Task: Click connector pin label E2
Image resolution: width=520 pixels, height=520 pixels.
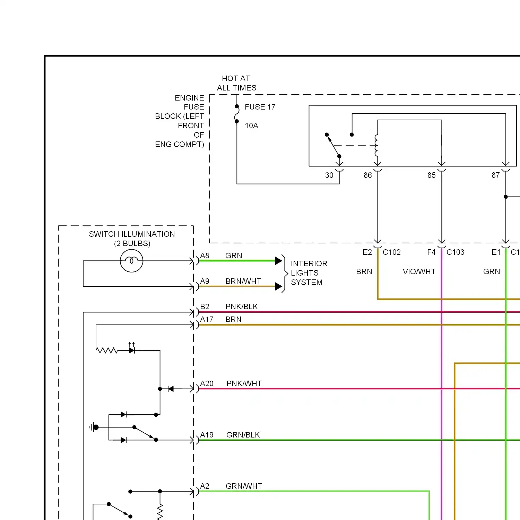Action: [x=367, y=252]
